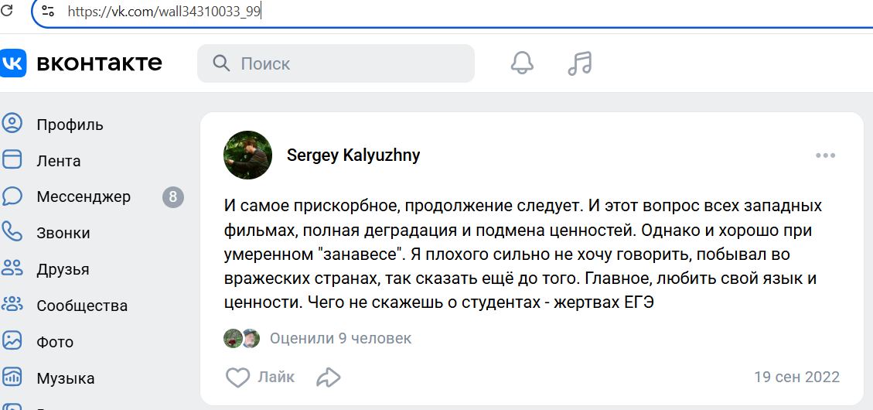Select Музыка in the left menu

[65, 378]
